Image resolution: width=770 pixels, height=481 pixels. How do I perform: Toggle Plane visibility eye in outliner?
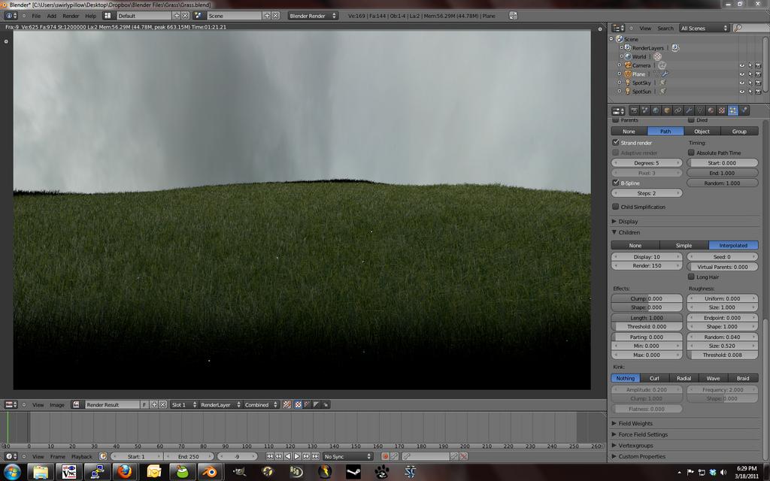click(742, 74)
